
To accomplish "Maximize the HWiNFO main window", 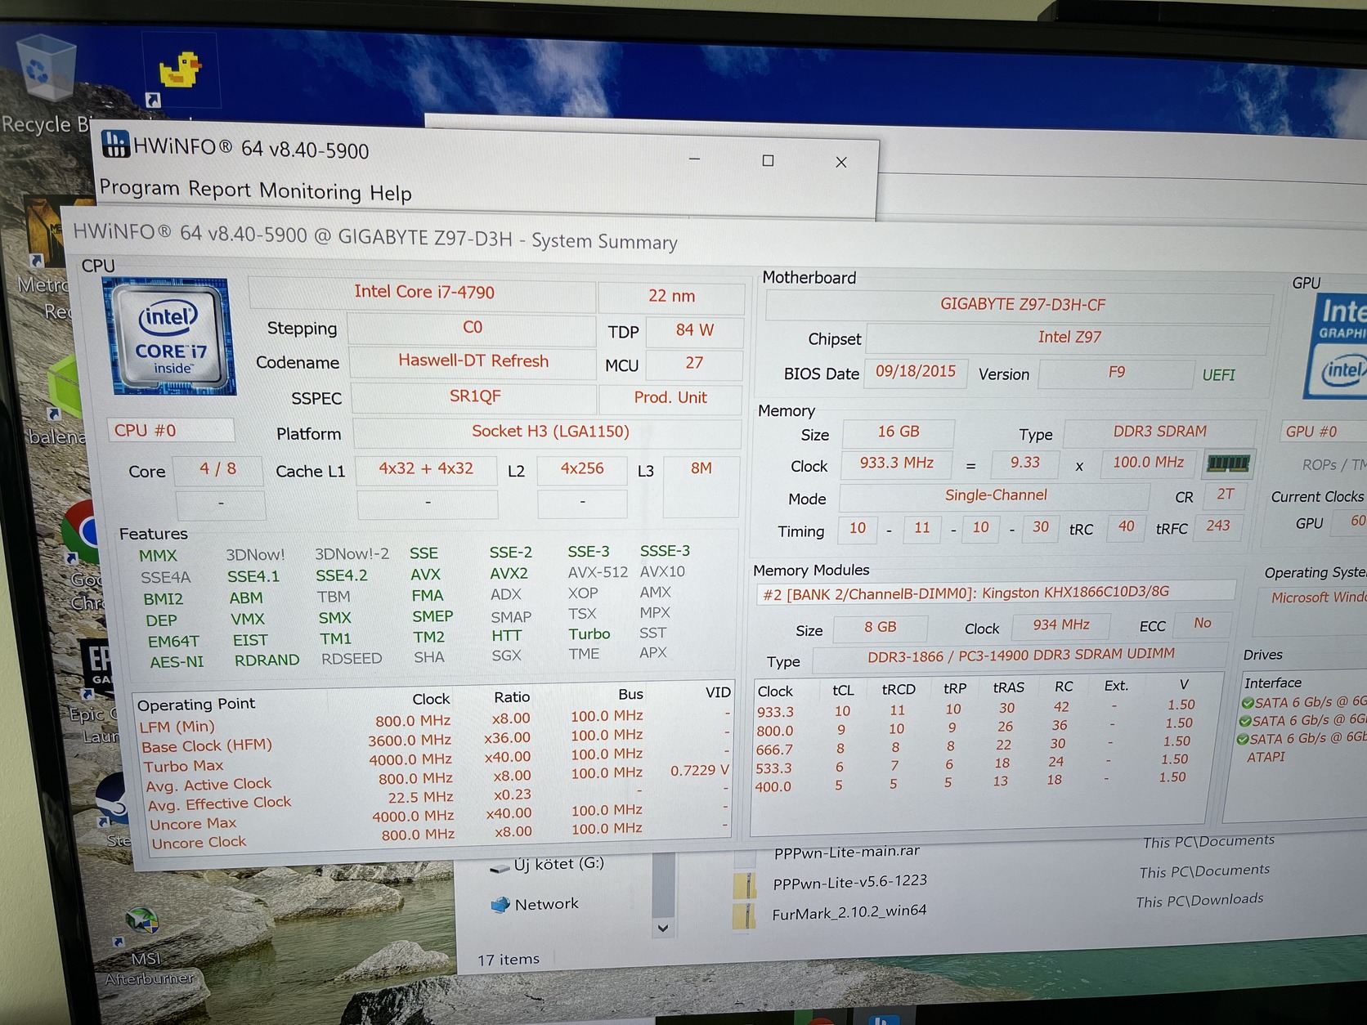I will coord(768,160).
